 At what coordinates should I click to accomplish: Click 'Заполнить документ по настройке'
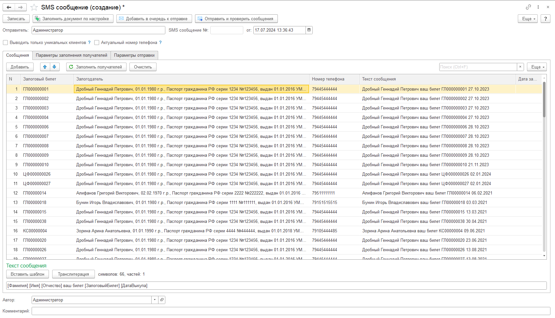[x=73, y=19]
